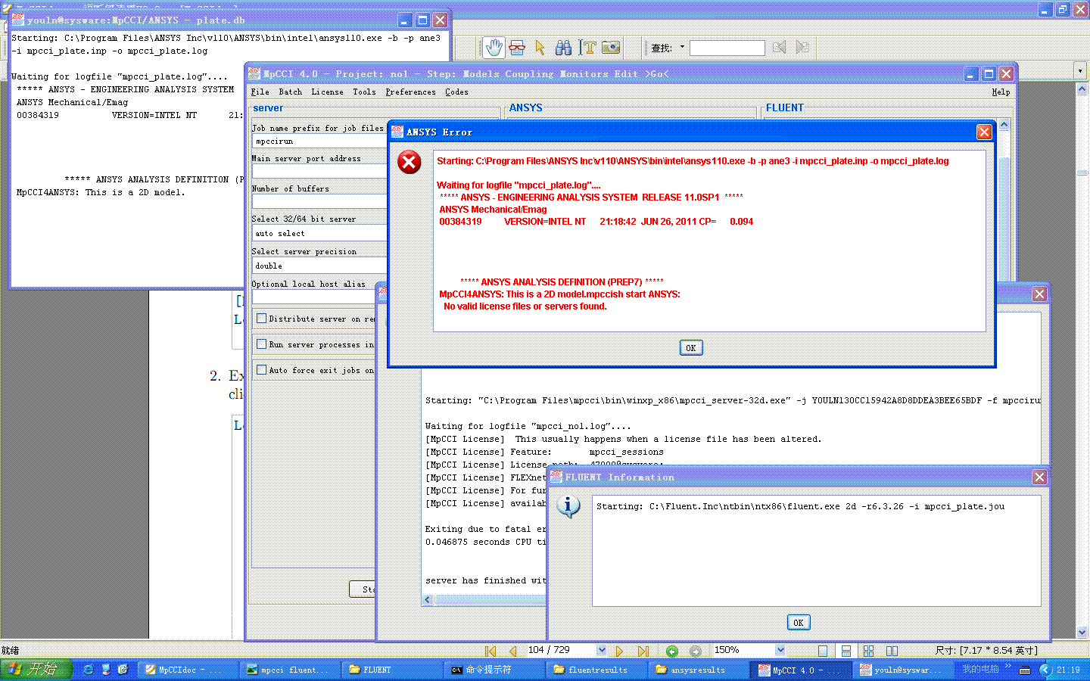The width and height of the screenshot is (1090, 681).
Task: Select the Hand tool in the PDF toolbar
Action: [493, 47]
